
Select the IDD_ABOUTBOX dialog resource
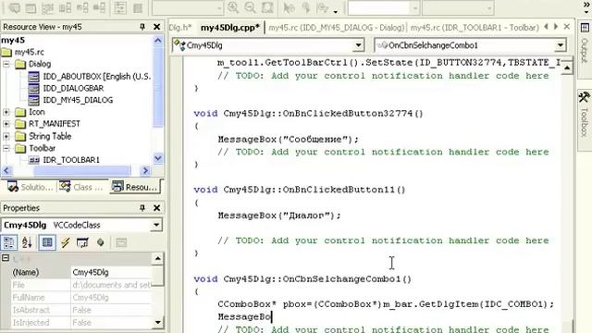[x=96, y=76]
